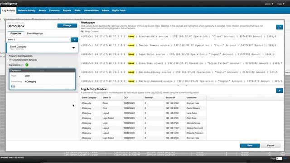Click the Melinda.Kinney username cell
Screen dimensions: 290x163
pos(196,123)
